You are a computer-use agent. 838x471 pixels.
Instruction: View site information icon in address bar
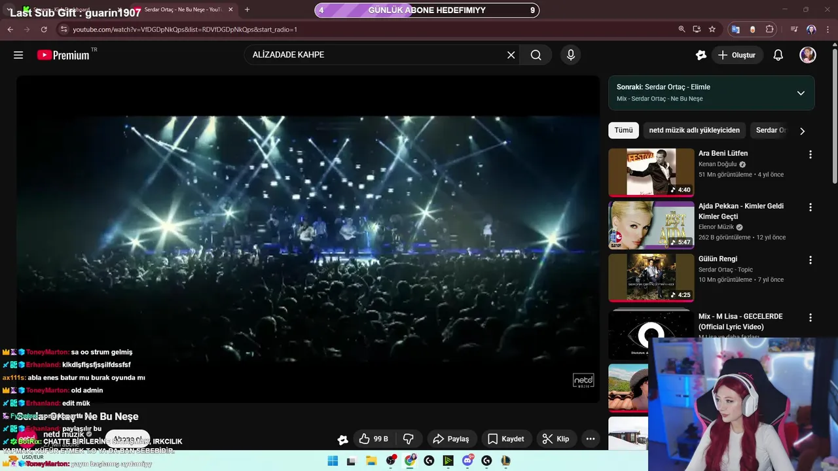point(64,29)
